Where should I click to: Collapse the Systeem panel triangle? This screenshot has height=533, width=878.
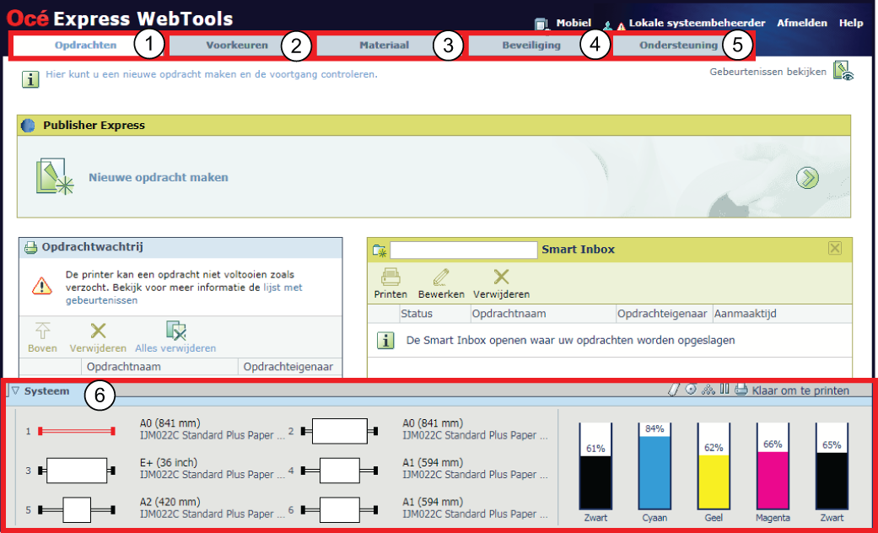[x=15, y=391]
